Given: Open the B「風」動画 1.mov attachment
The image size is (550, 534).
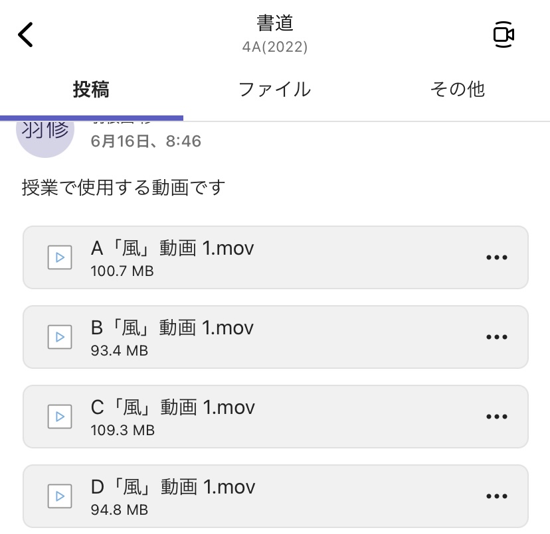Looking at the screenshot, I should coord(276,337).
